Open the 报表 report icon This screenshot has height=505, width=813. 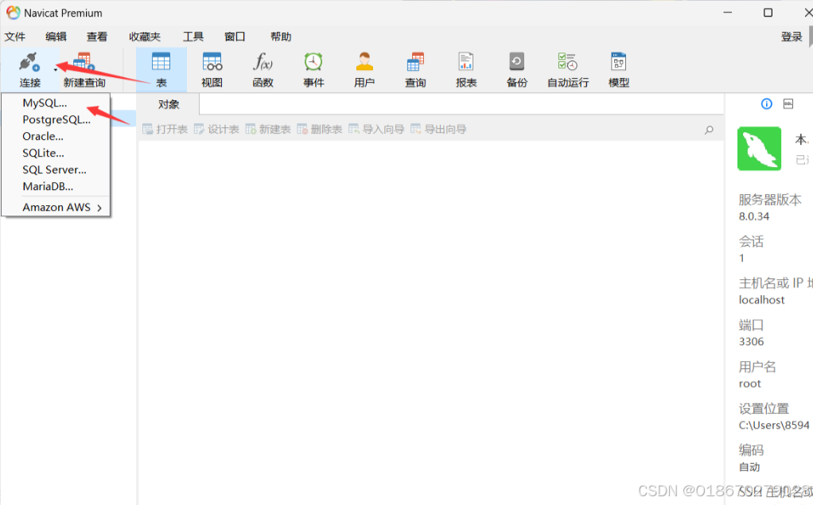point(465,62)
